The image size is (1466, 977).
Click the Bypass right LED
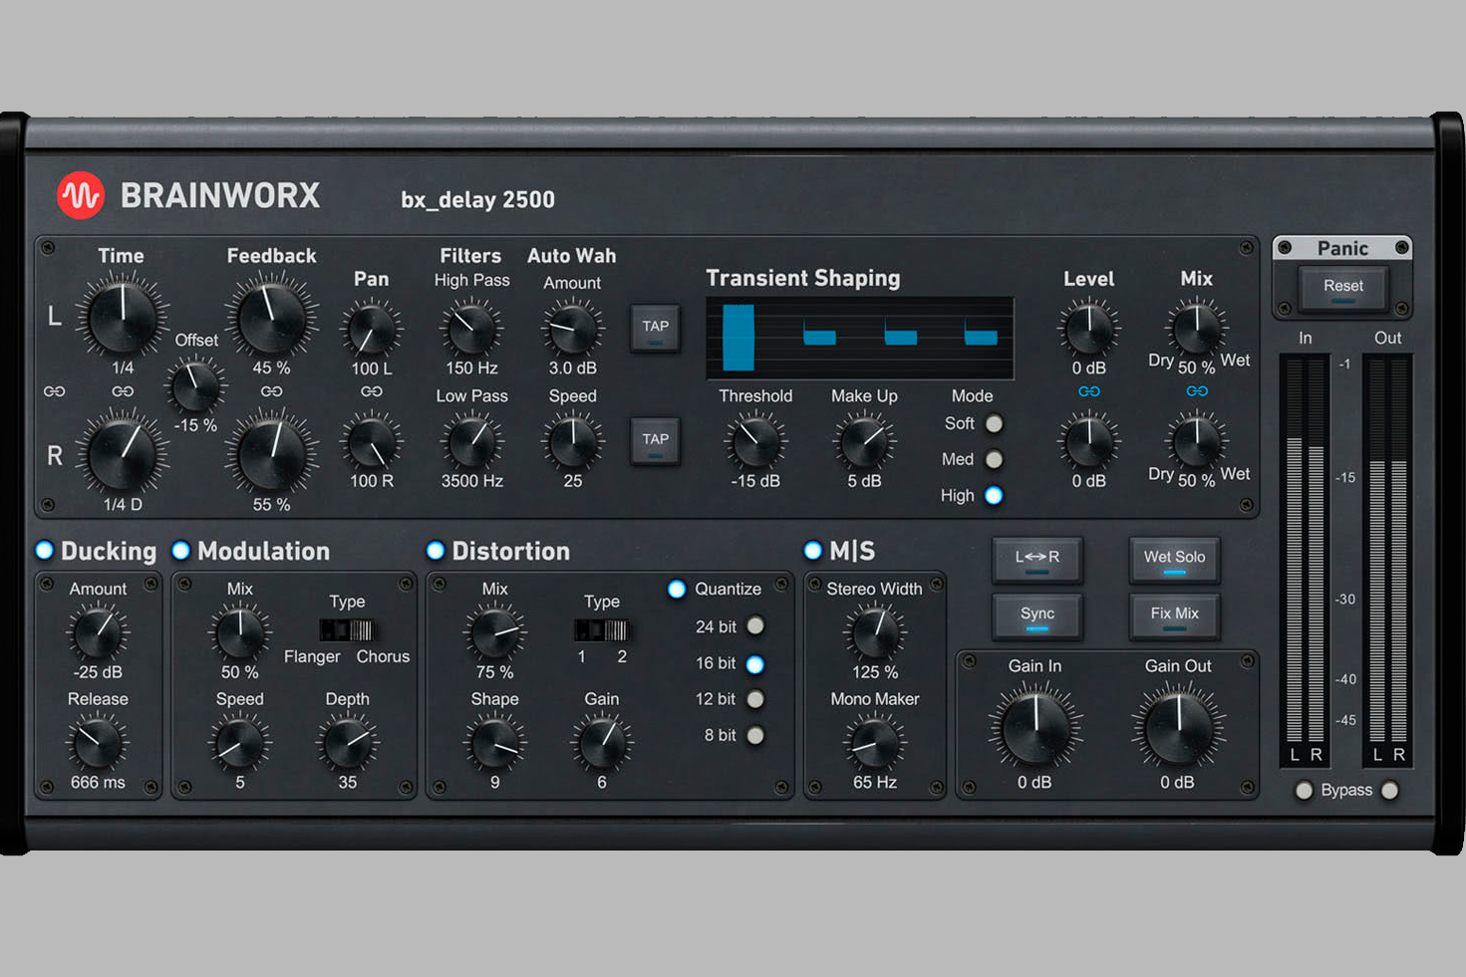1390,791
